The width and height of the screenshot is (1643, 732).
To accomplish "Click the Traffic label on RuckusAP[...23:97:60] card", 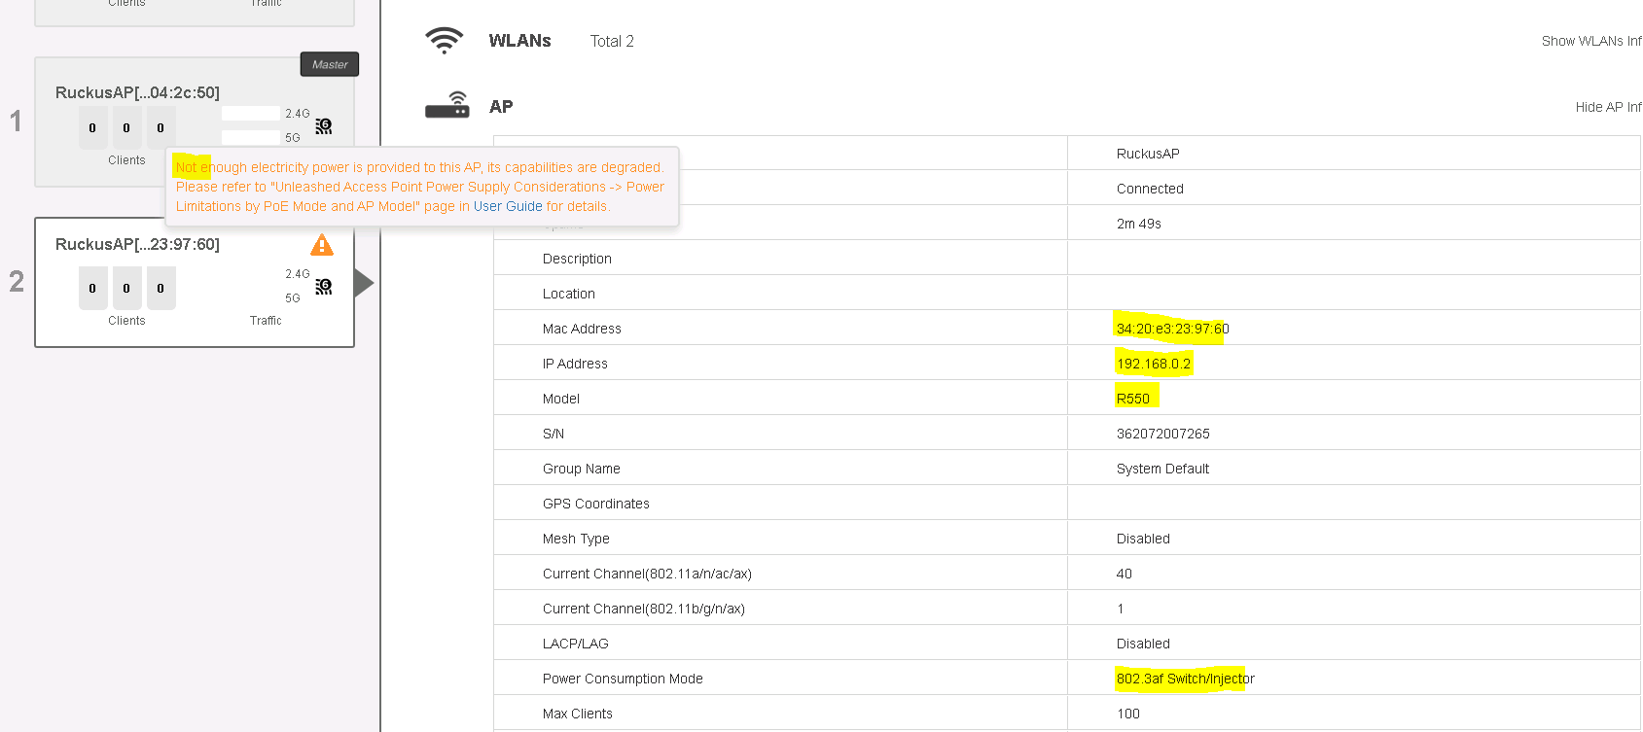I will coord(266,321).
